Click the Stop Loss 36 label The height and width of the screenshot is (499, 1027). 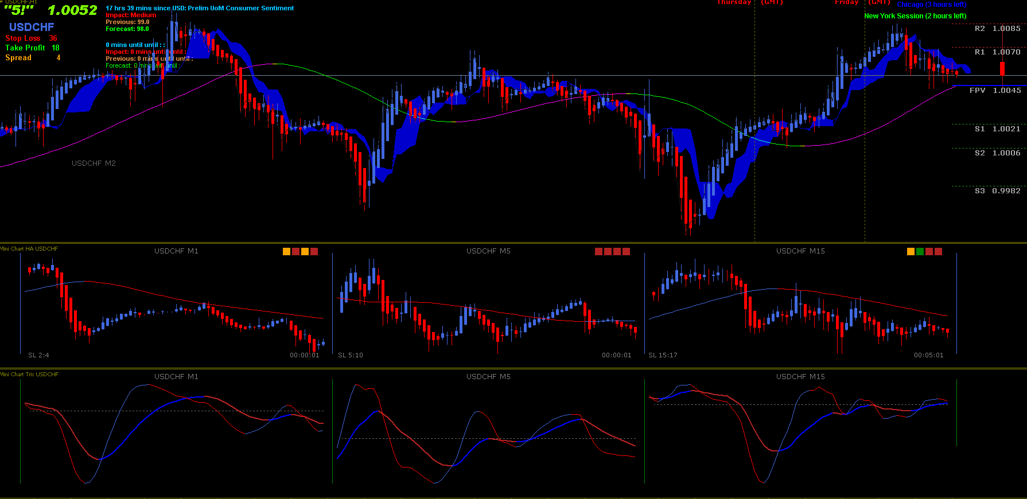point(31,38)
